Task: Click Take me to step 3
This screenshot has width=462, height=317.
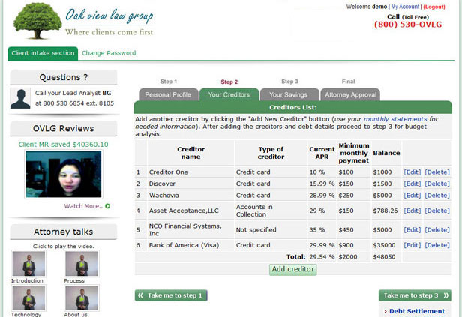Action: tap(415, 295)
